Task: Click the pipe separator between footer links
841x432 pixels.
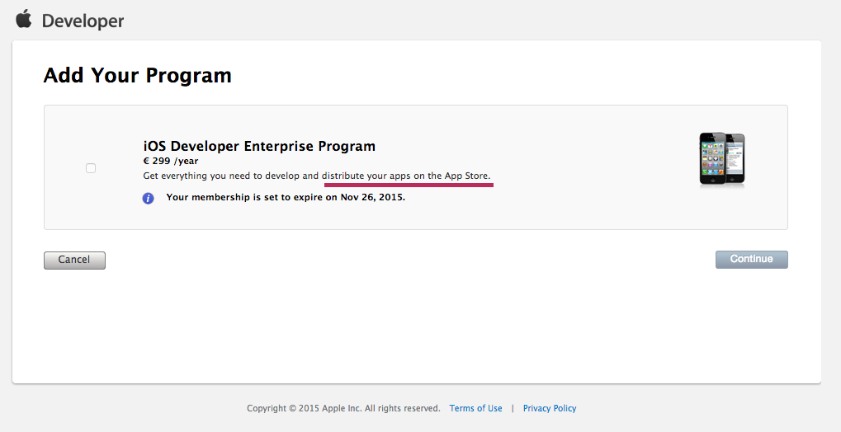Action: tap(513, 408)
